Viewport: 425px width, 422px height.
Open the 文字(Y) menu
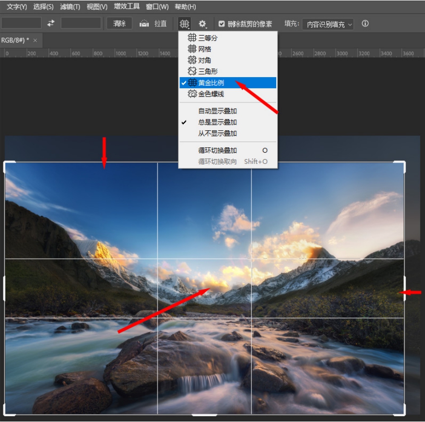click(x=17, y=6)
